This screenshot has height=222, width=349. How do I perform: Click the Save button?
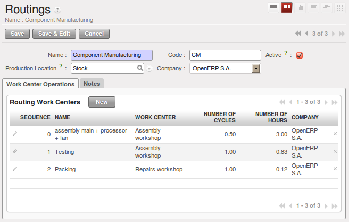click(x=18, y=34)
